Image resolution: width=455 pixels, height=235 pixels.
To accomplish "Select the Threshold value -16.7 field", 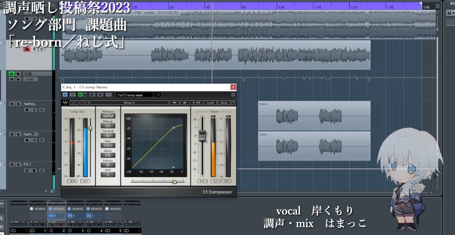I will 108,135.
